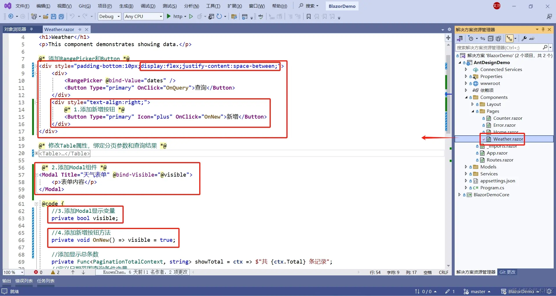
Task: Open the 任务列表 panel tab
Action: tap(46, 281)
